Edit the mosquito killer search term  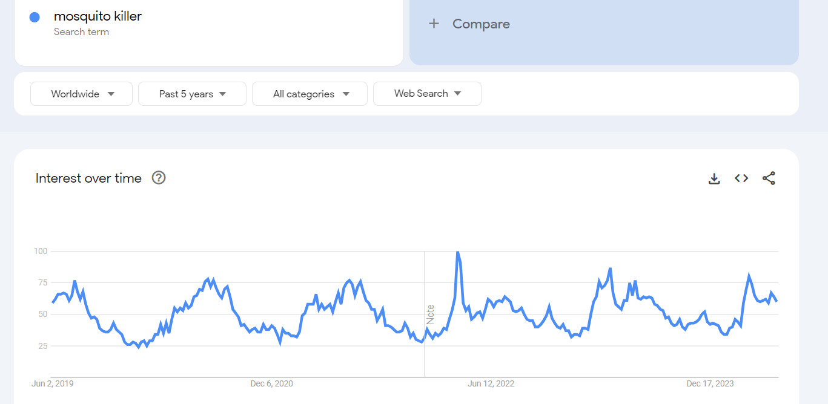point(98,16)
